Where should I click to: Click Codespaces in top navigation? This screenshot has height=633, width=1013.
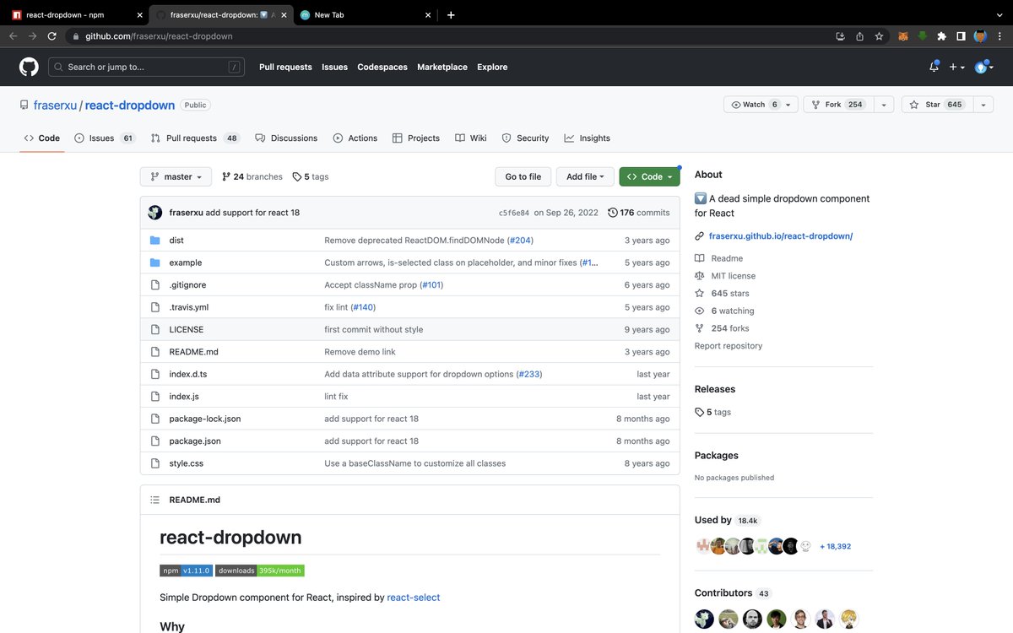(x=382, y=67)
